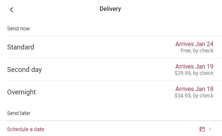
Task: Open the Schedule a date link
Action: tap(26, 129)
